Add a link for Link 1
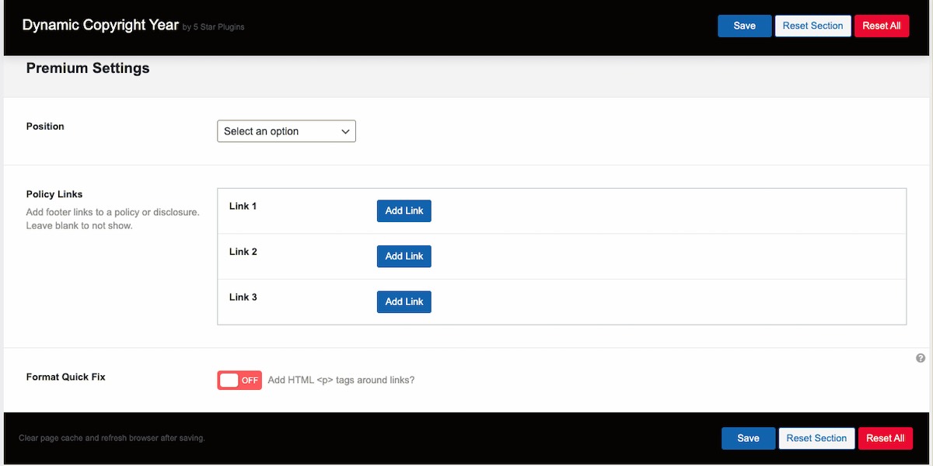The height and width of the screenshot is (466, 933). click(404, 210)
